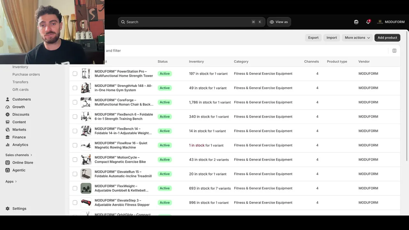The image size is (409, 230).
Task: Select checkbox for PowerStation Pro product
Action: [75, 73]
